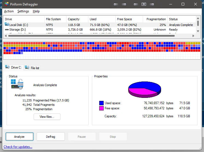Image resolution: width=204 pixels, height=152 pixels.
Task: Select the Storage (D:) row
Action: click(x=100, y=30)
